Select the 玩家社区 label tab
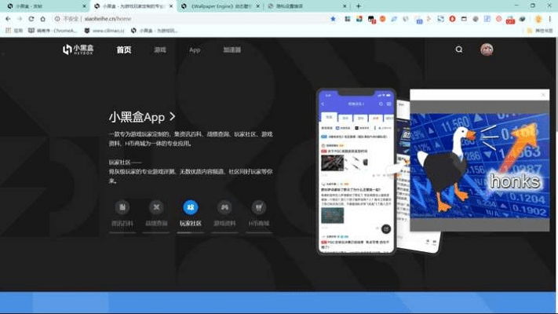 [191, 224]
